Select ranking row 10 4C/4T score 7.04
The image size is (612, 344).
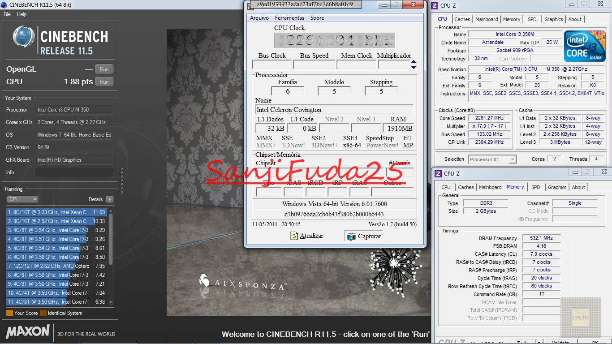point(56,293)
